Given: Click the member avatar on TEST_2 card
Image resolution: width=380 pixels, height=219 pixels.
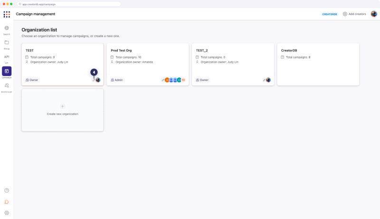Looking at the screenshot, I should pyautogui.click(x=268, y=80).
